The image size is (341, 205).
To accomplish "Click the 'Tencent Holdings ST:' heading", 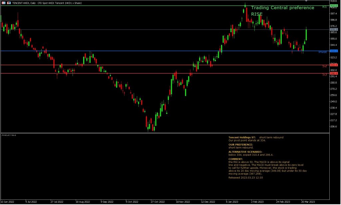I will pos(242,138).
